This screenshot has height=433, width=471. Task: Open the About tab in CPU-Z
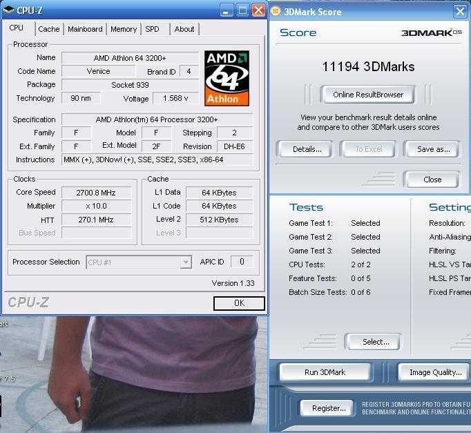click(184, 29)
